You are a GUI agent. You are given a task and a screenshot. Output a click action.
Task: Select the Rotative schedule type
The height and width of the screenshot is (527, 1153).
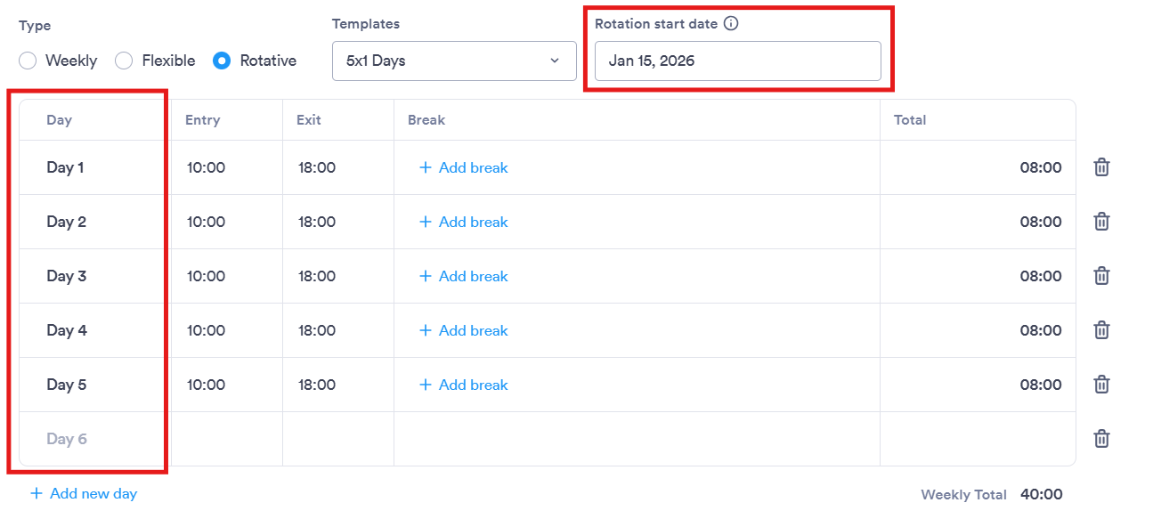click(x=221, y=61)
